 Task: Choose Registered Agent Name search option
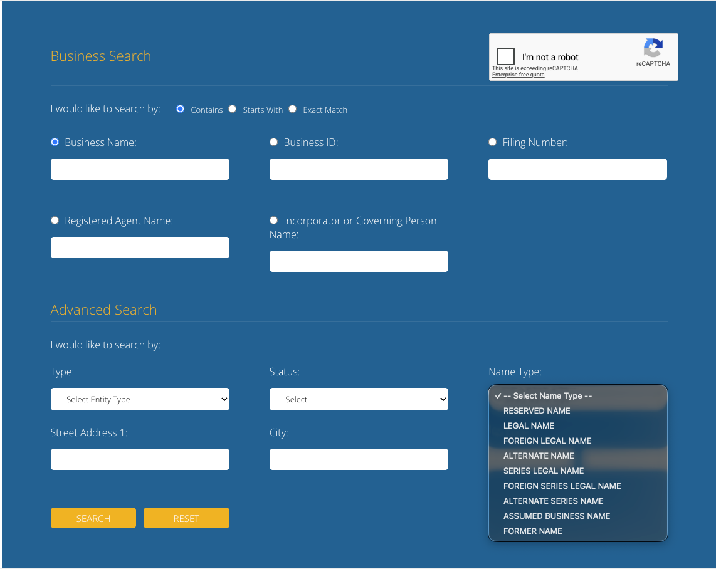[55, 221]
